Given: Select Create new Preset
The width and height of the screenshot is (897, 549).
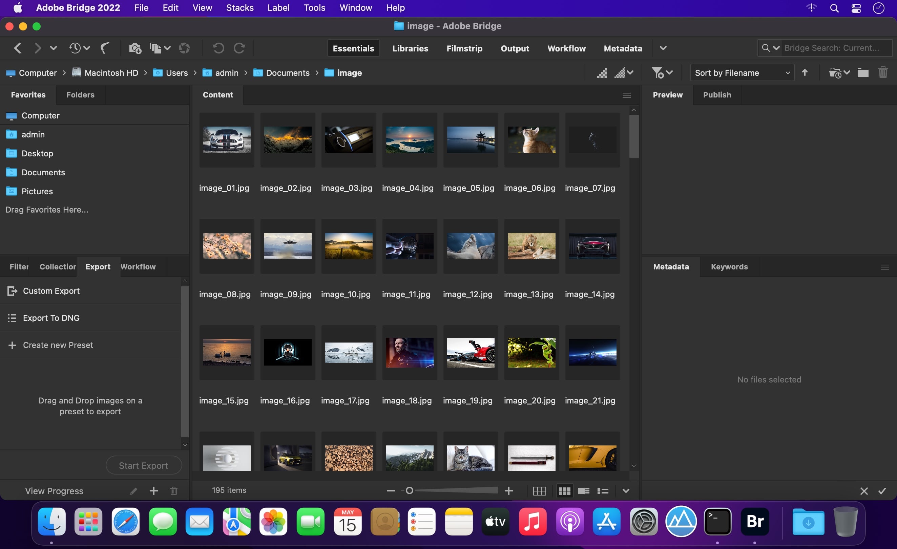Looking at the screenshot, I should click(x=58, y=345).
